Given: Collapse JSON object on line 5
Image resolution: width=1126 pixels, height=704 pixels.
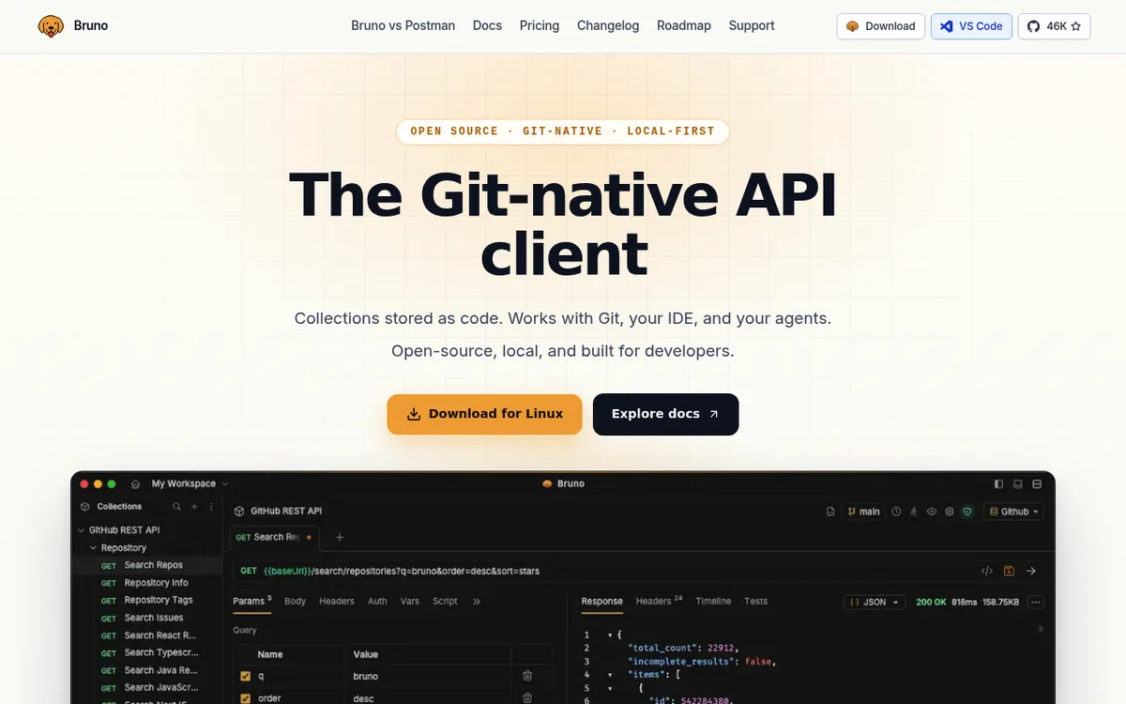Looking at the screenshot, I should point(610,688).
